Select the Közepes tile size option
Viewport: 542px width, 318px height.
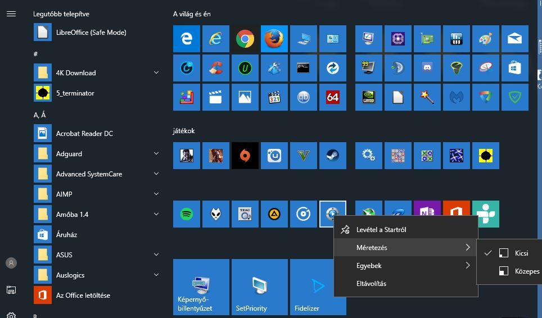tap(509, 271)
